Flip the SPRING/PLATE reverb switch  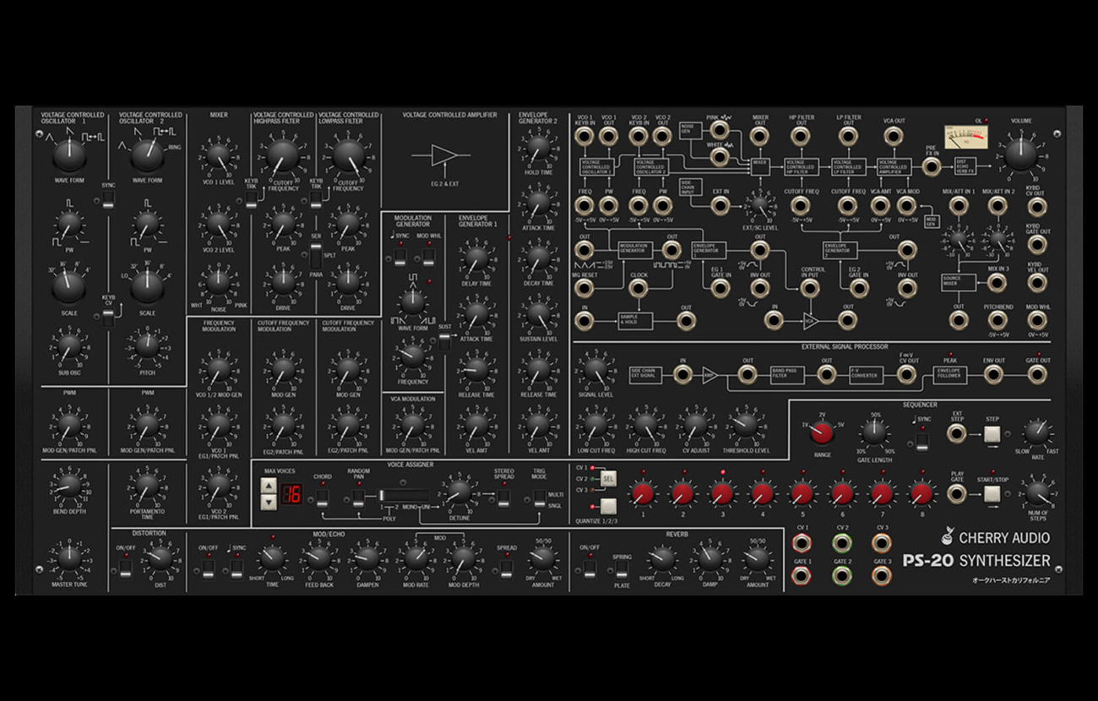622,570
